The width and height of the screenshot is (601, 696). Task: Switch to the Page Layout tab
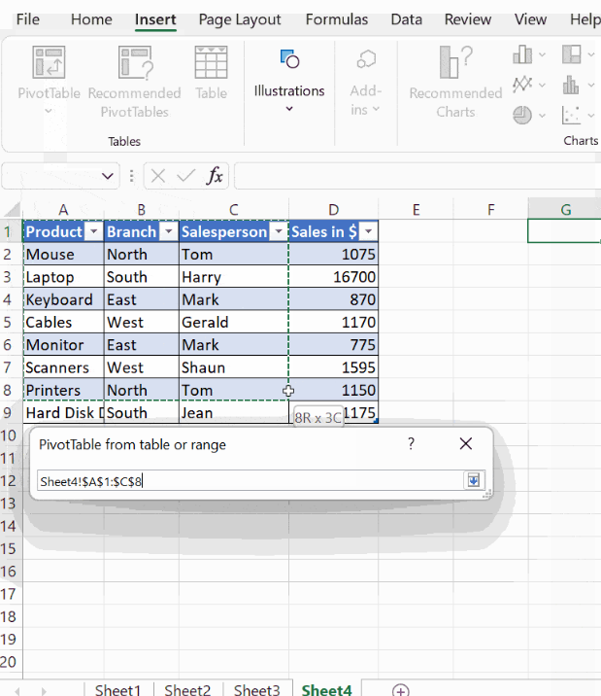[x=240, y=19]
